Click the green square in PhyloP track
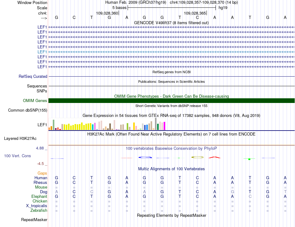 tap(249, 159)
